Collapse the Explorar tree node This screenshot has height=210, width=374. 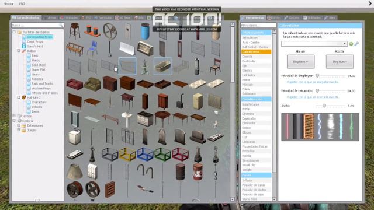pyautogui.click(x=14, y=121)
